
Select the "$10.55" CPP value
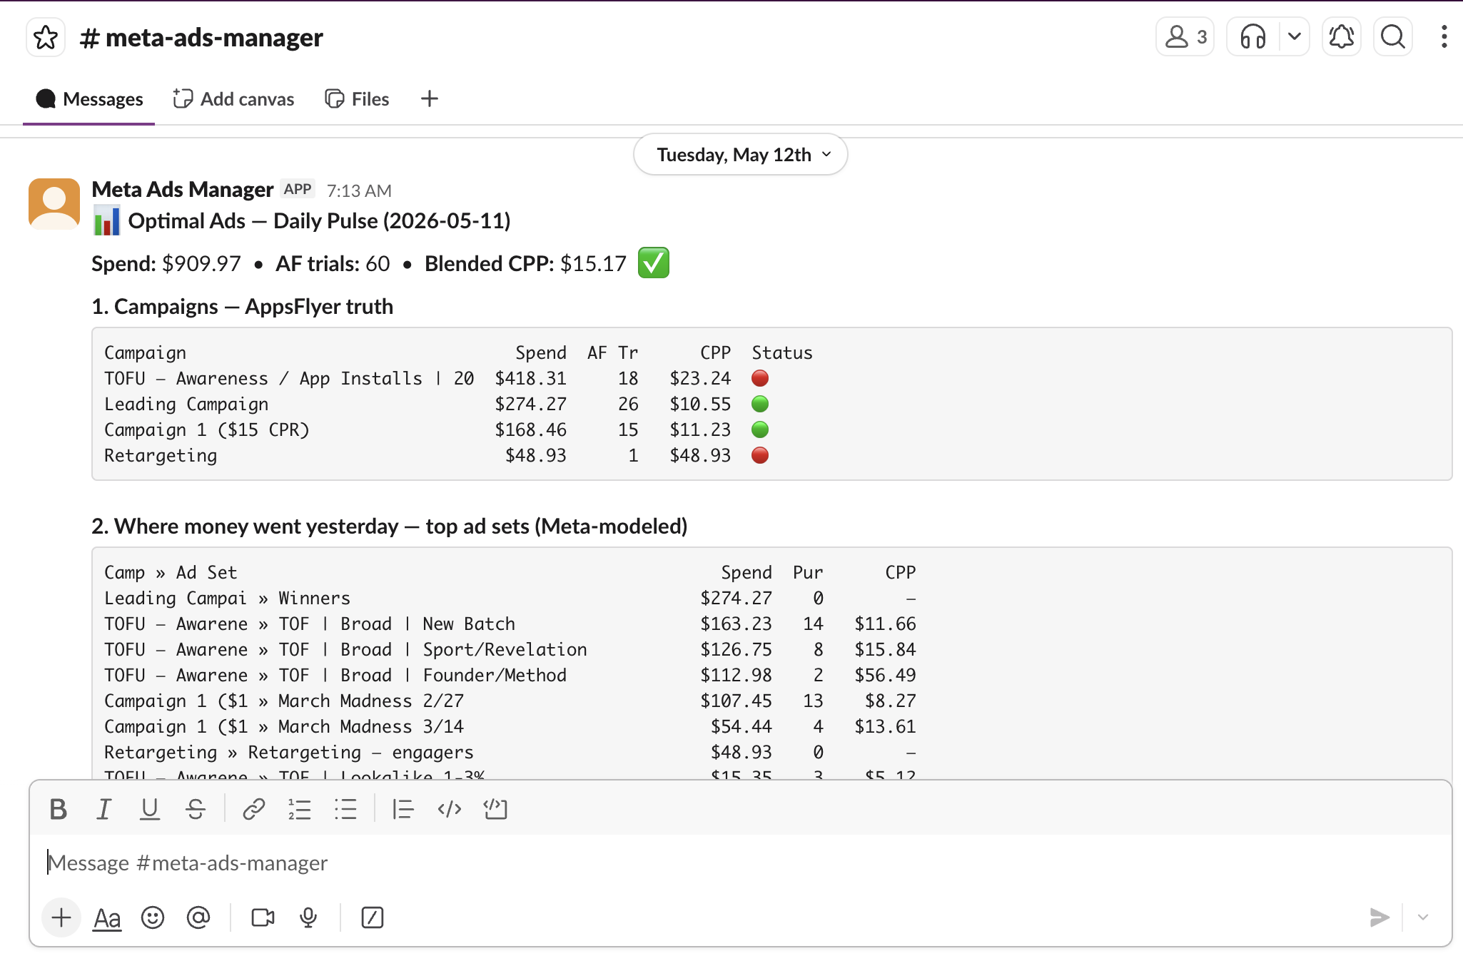pos(700,405)
